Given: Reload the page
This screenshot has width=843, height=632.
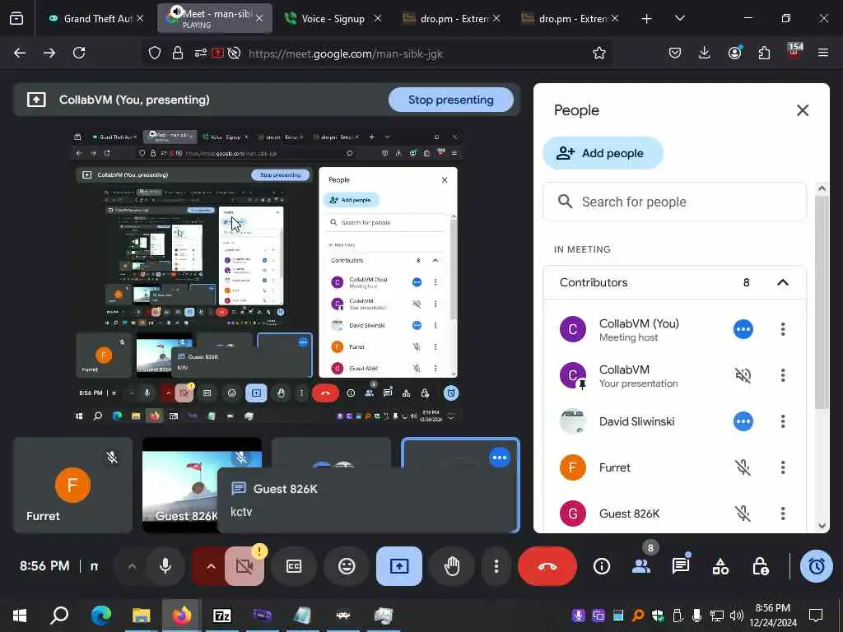Looking at the screenshot, I should 79,53.
